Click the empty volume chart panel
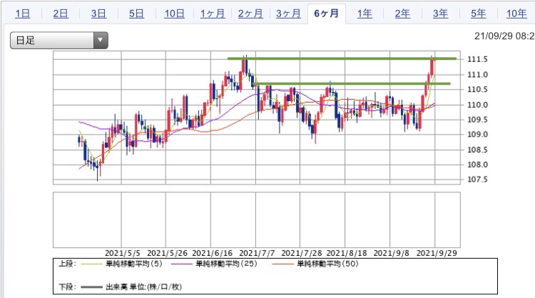This screenshot has width=535, height=298. tap(257, 220)
